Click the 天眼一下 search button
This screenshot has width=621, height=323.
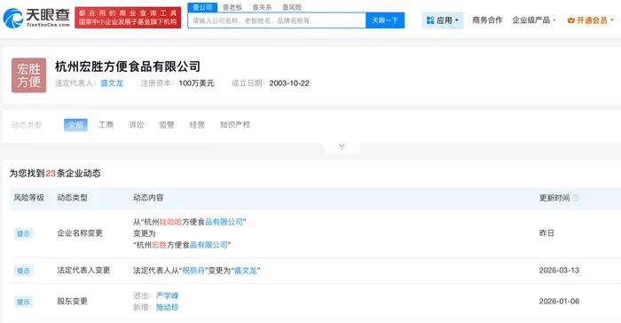click(x=385, y=20)
